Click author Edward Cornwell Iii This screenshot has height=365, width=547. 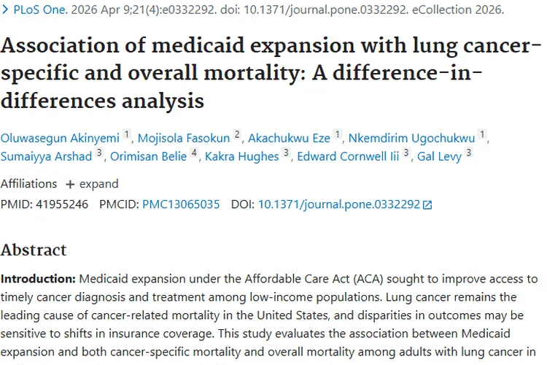[348, 156]
